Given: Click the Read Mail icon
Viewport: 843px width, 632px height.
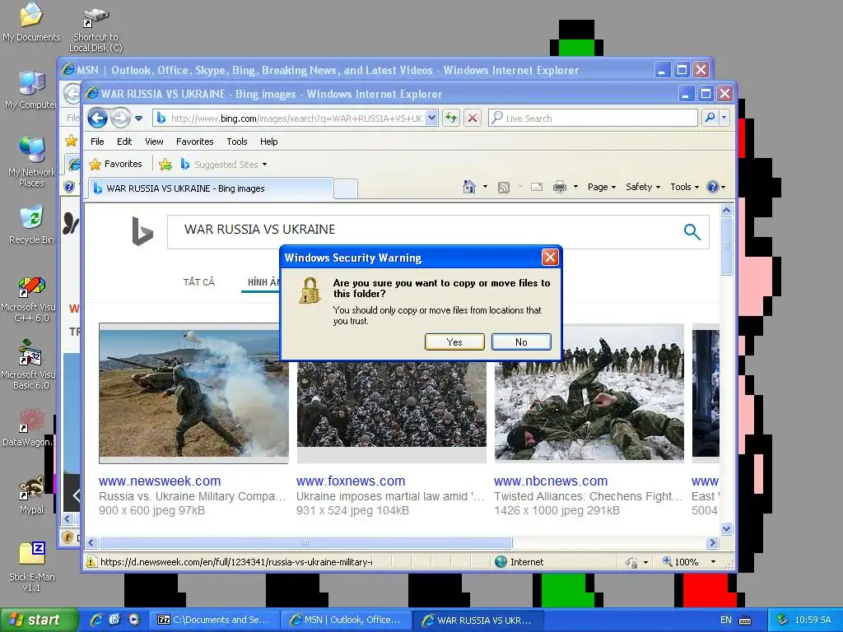Looking at the screenshot, I should point(537,187).
